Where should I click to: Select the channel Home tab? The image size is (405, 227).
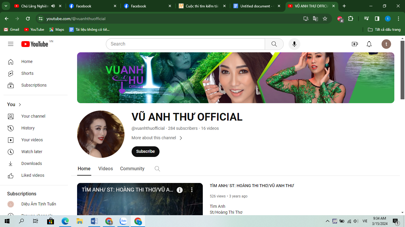coord(84,169)
